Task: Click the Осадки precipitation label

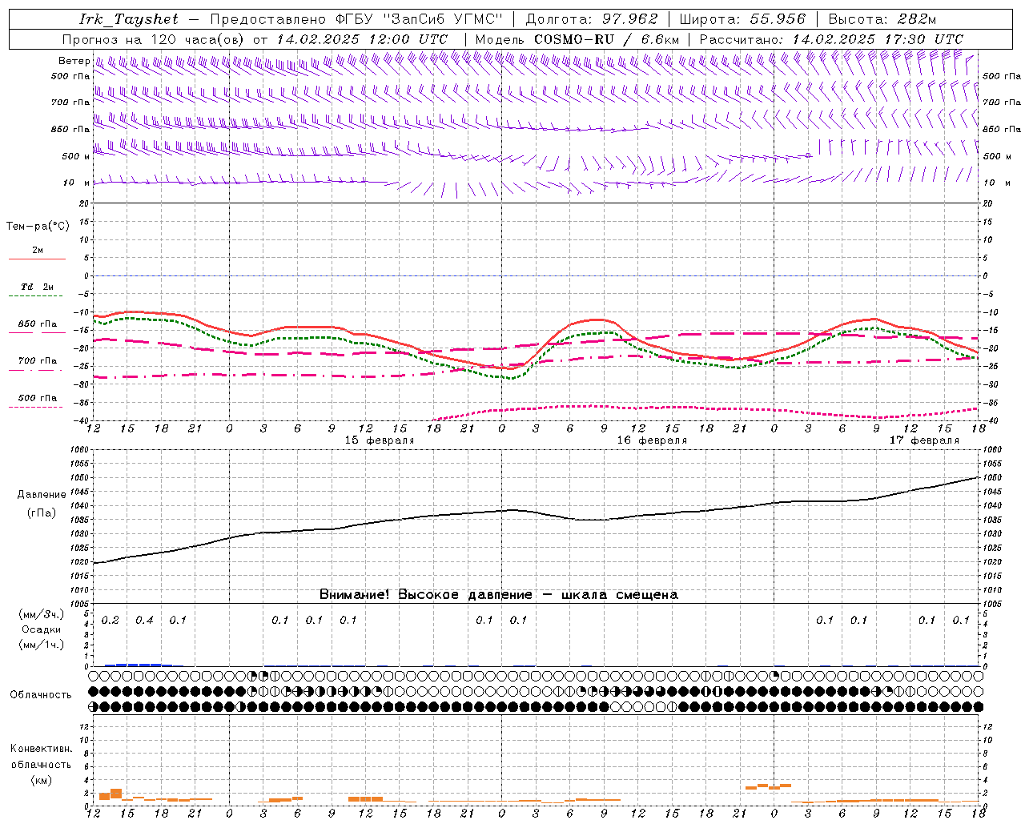Action: tap(42, 630)
